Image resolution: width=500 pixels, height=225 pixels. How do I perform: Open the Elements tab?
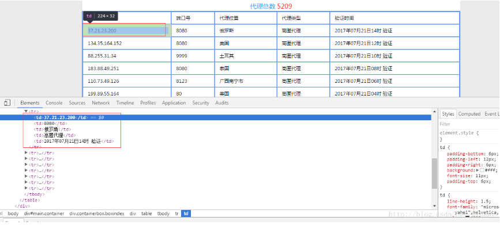click(x=30, y=103)
